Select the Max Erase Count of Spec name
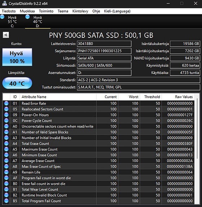This screenshot has height=207, width=202. click(41, 166)
